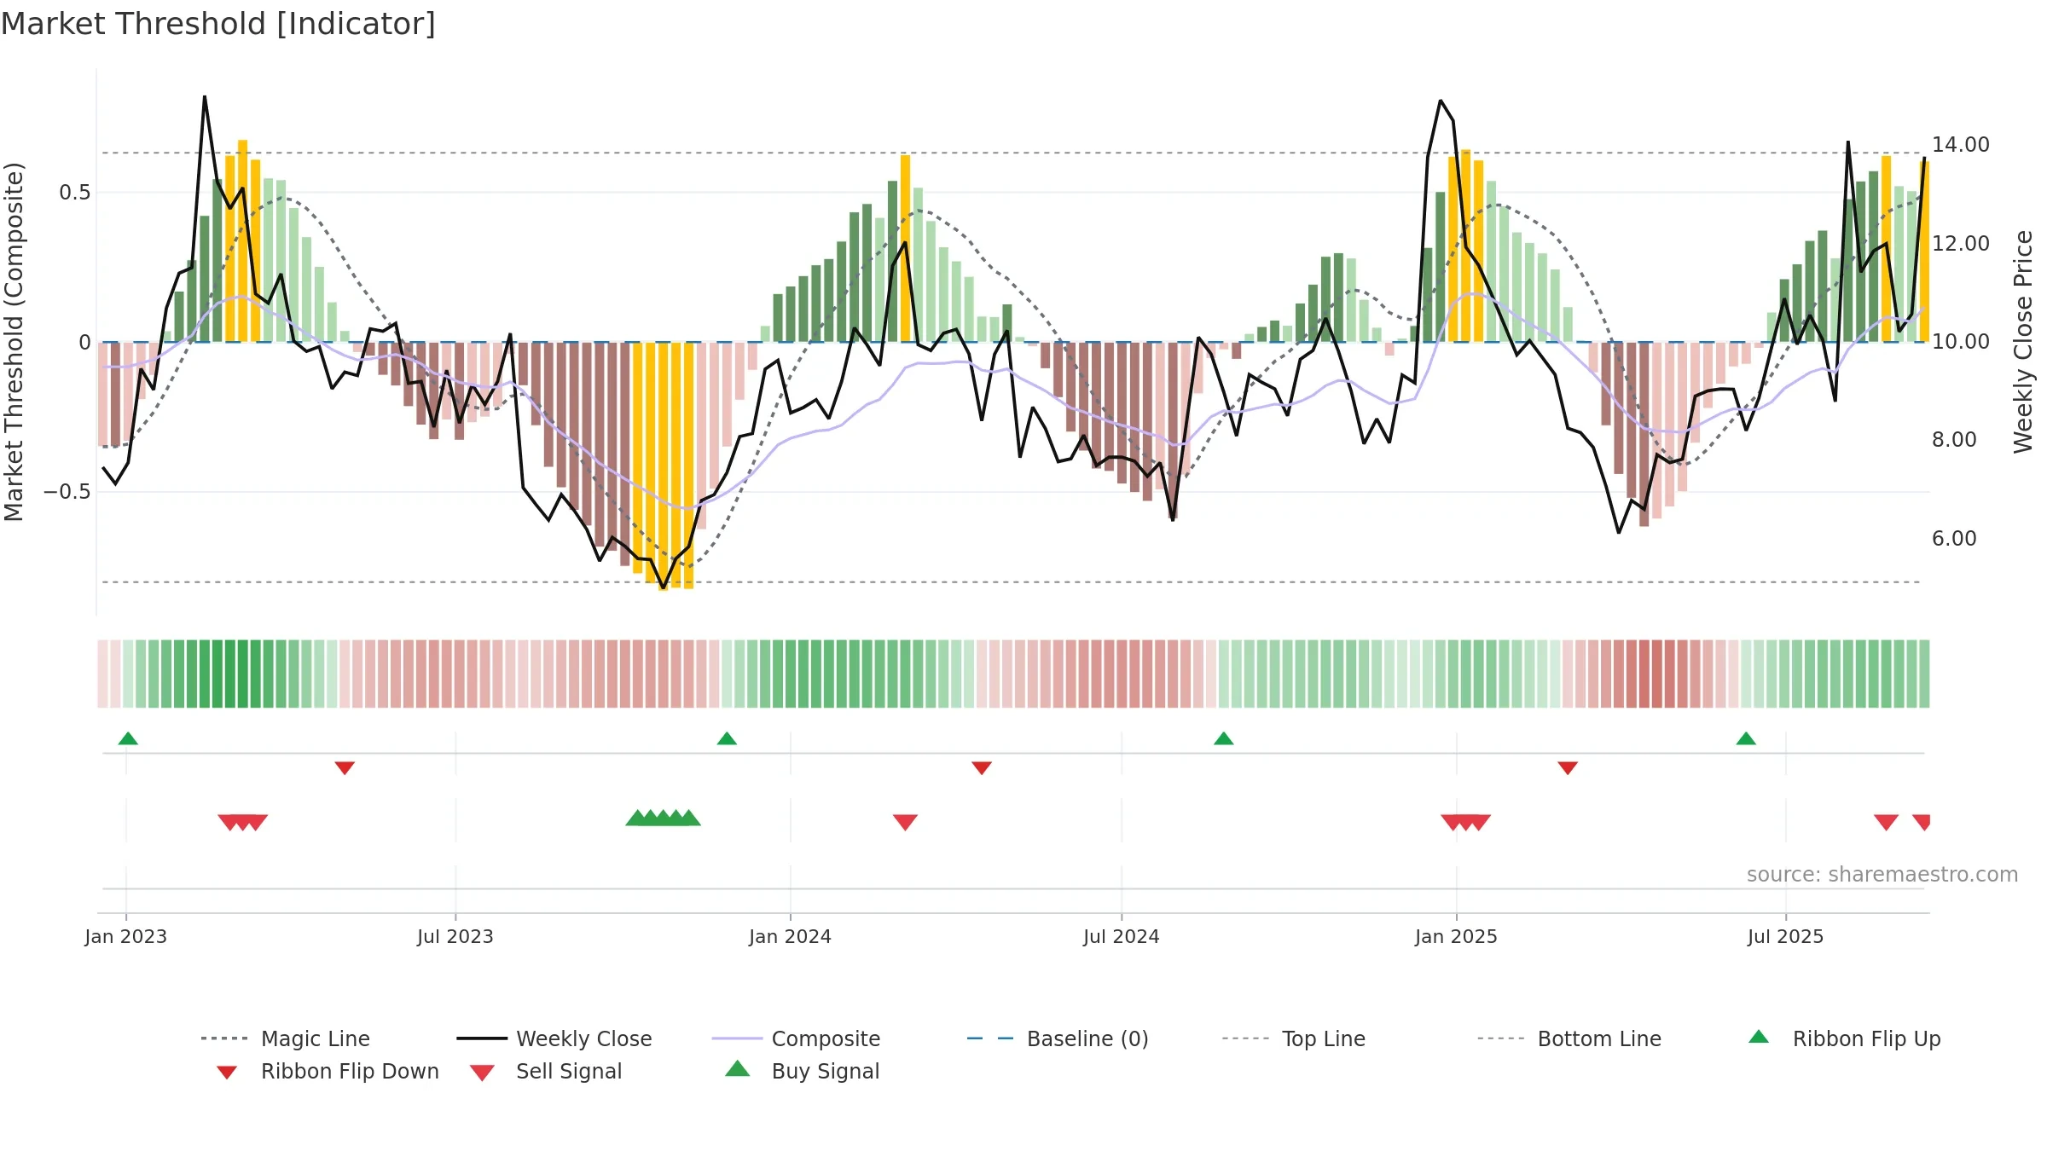Toggle the Buy Signal legend entry

tap(802, 1071)
